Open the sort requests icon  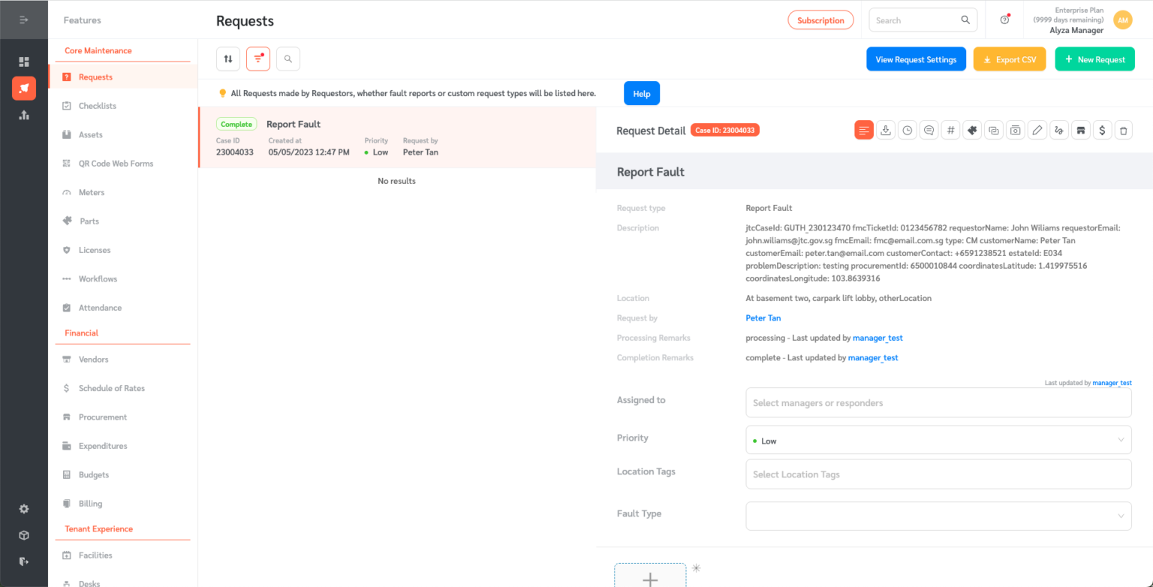point(228,58)
